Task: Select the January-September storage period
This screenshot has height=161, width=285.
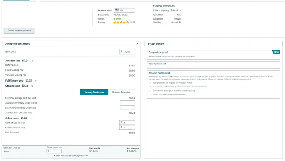Action: click(x=94, y=92)
